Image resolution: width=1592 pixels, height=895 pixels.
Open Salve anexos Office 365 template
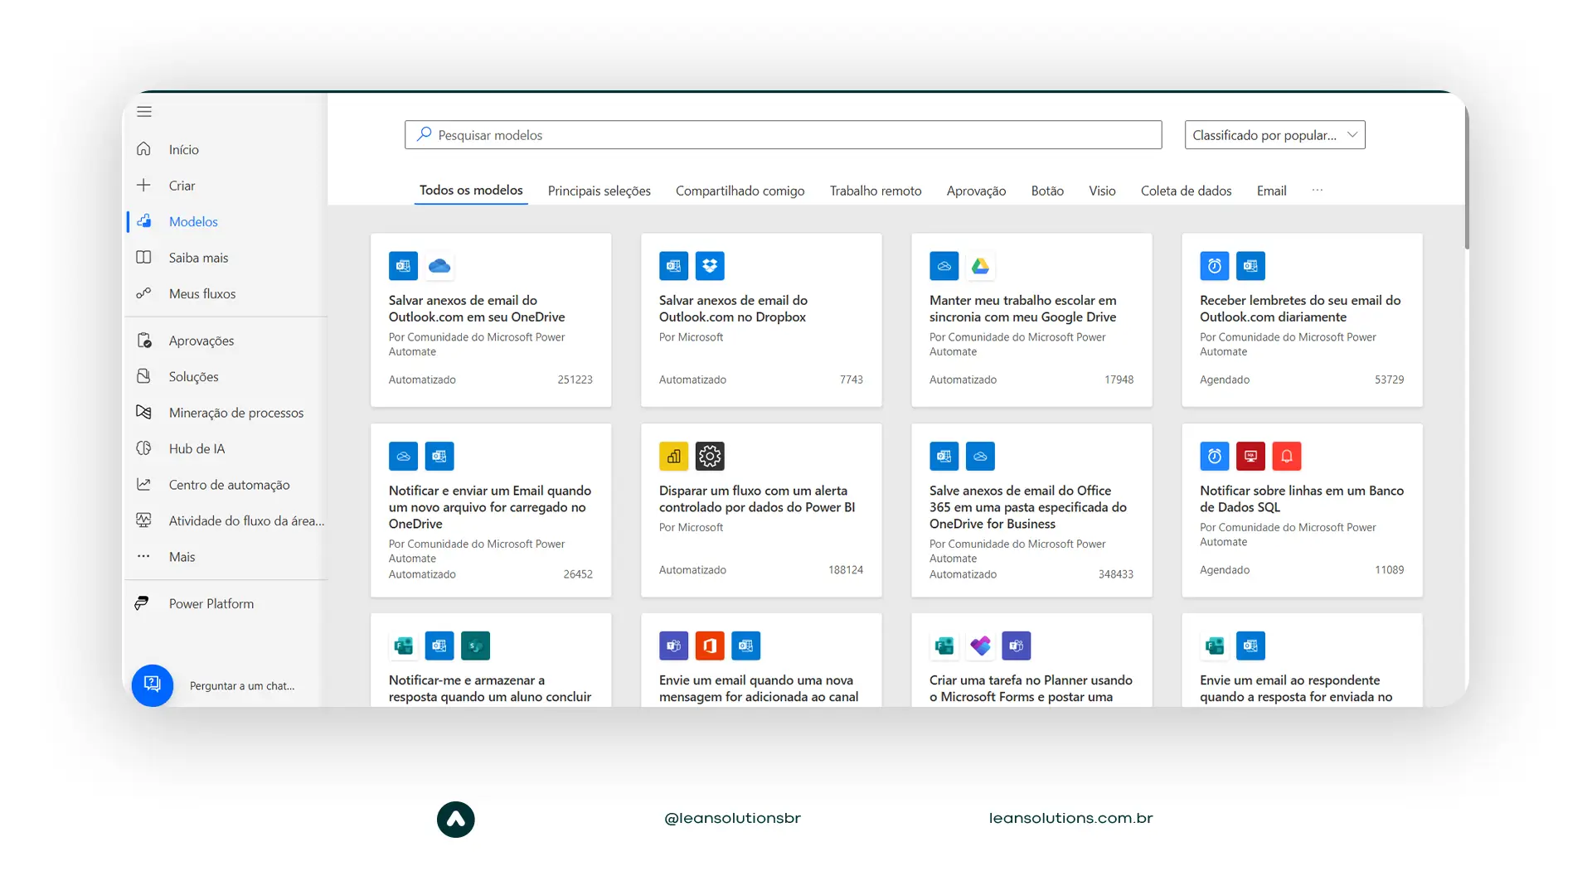(1031, 510)
